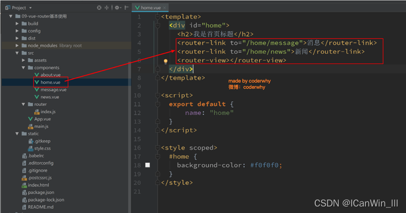Open index.html file in project tree
This screenshot has height=213, width=406.
click(38, 185)
